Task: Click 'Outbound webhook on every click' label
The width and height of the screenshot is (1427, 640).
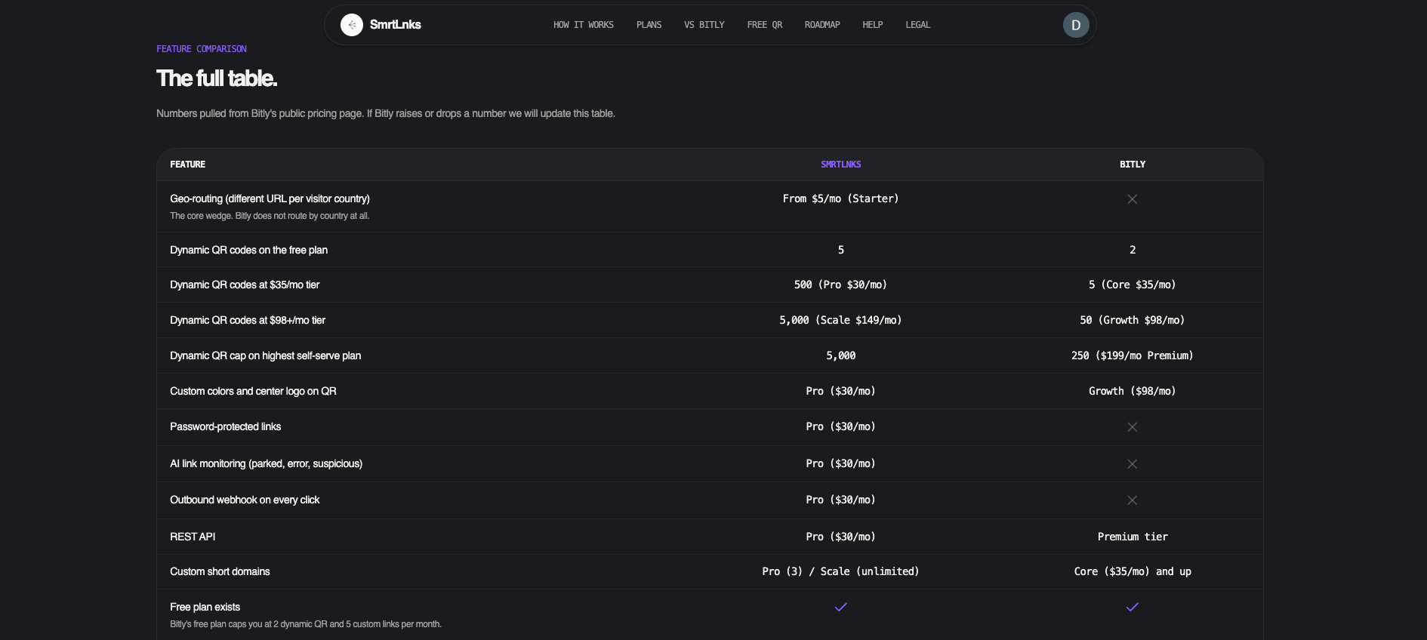Action: pos(245,500)
